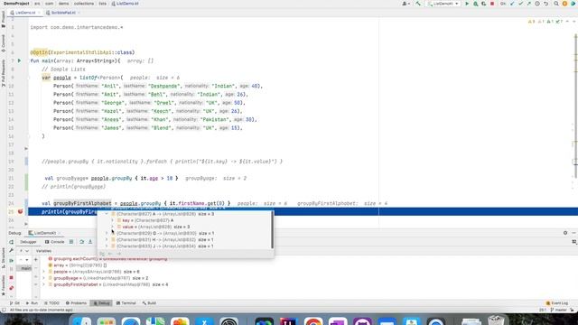The width and height of the screenshot is (578, 325).
Task: Click the Debug tool window button in bottom bar
Action: [101, 303]
